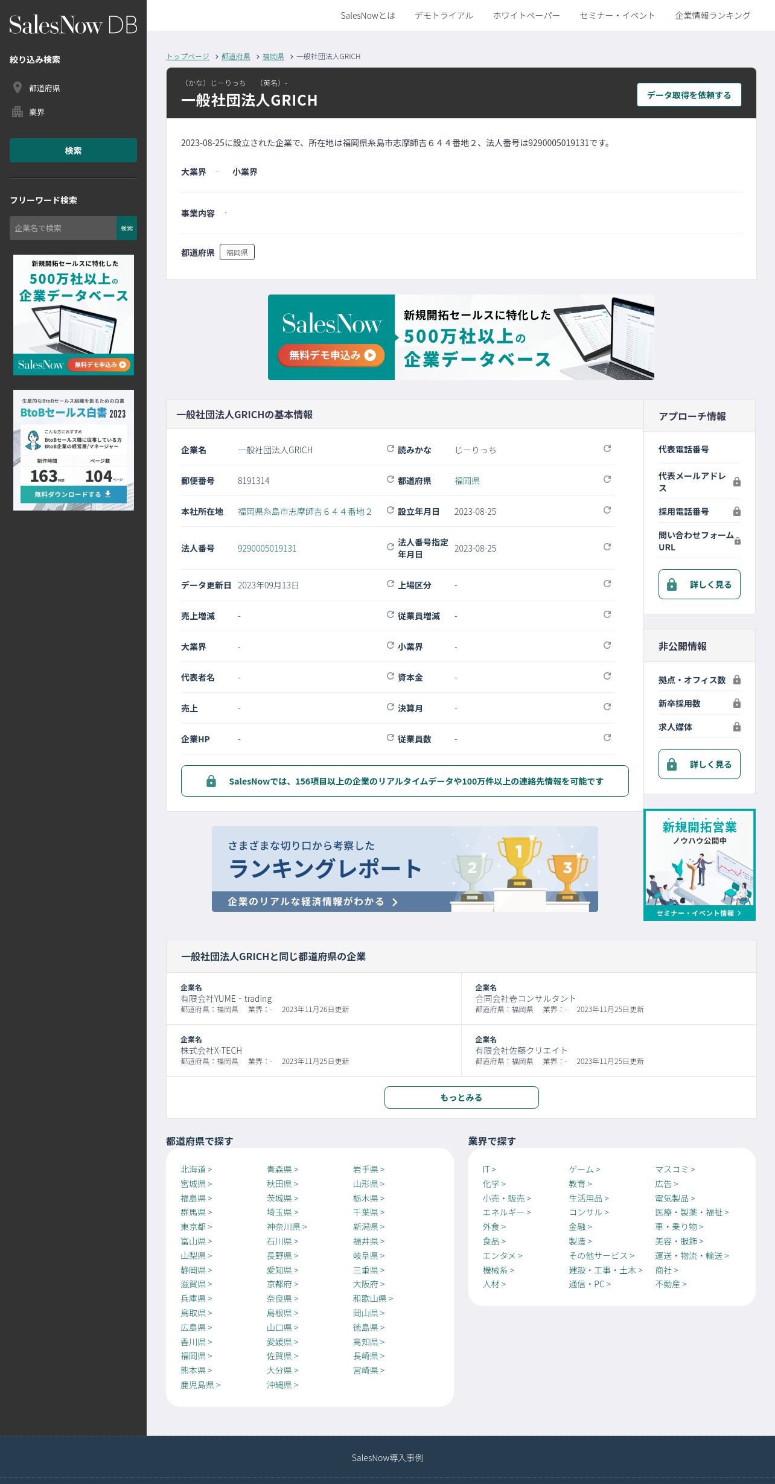Click refresh icon at end of 資本金 row
775x1484 pixels.
[607, 676]
